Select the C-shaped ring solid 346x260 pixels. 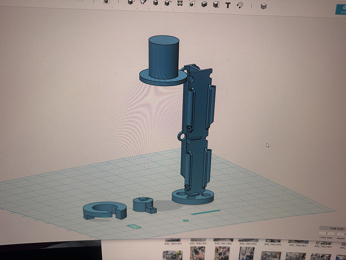pyautogui.click(x=104, y=210)
